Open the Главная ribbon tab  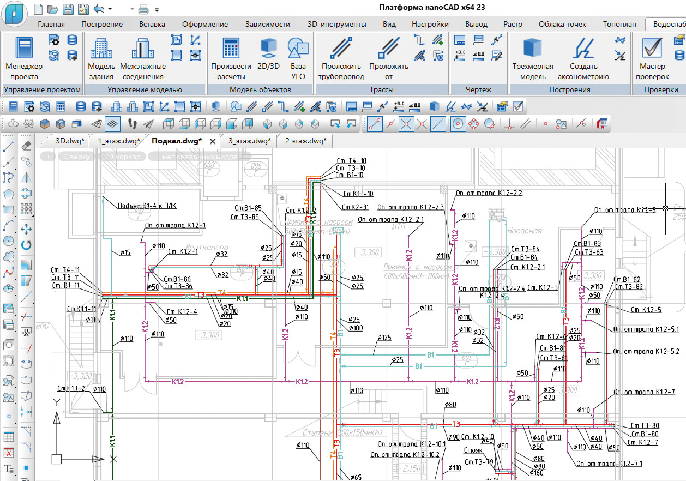tap(51, 24)
